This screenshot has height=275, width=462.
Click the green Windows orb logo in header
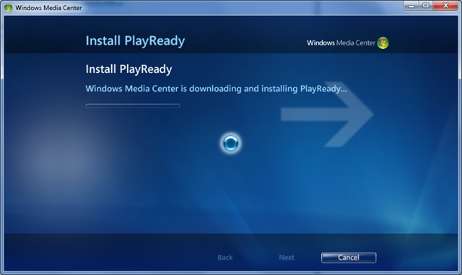(x=383, y=43)
